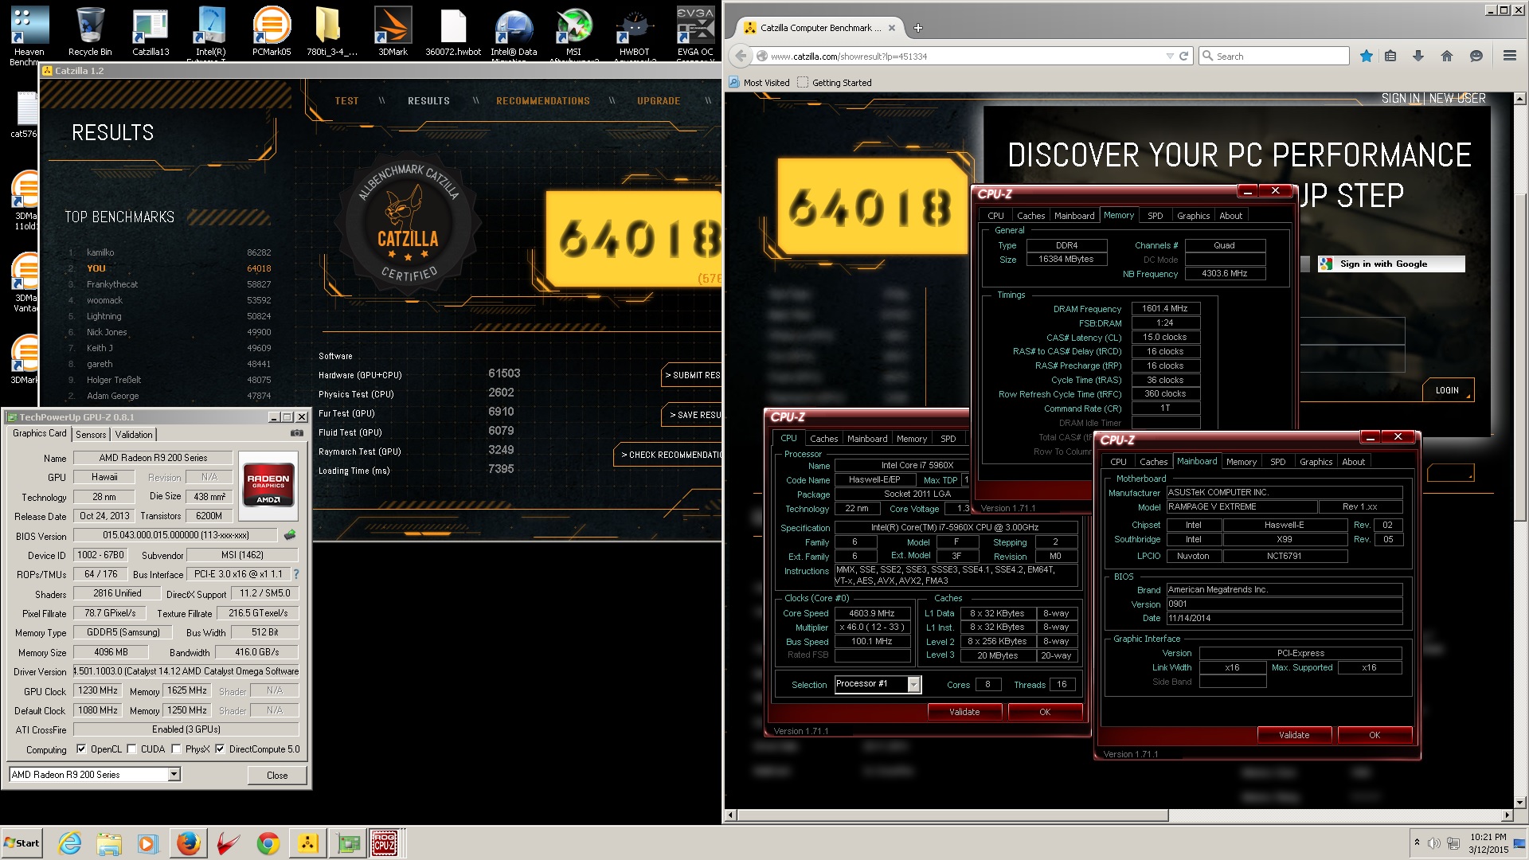1529x860 pixels.
Task: Select the SPD tab in CPU-Z Memory window
Action: pos(1155,216)
